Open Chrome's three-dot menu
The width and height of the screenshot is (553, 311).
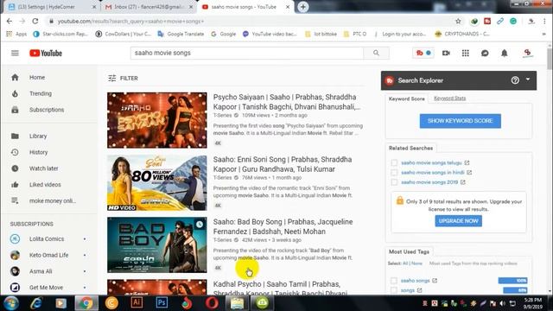click(x=544, y=21)
